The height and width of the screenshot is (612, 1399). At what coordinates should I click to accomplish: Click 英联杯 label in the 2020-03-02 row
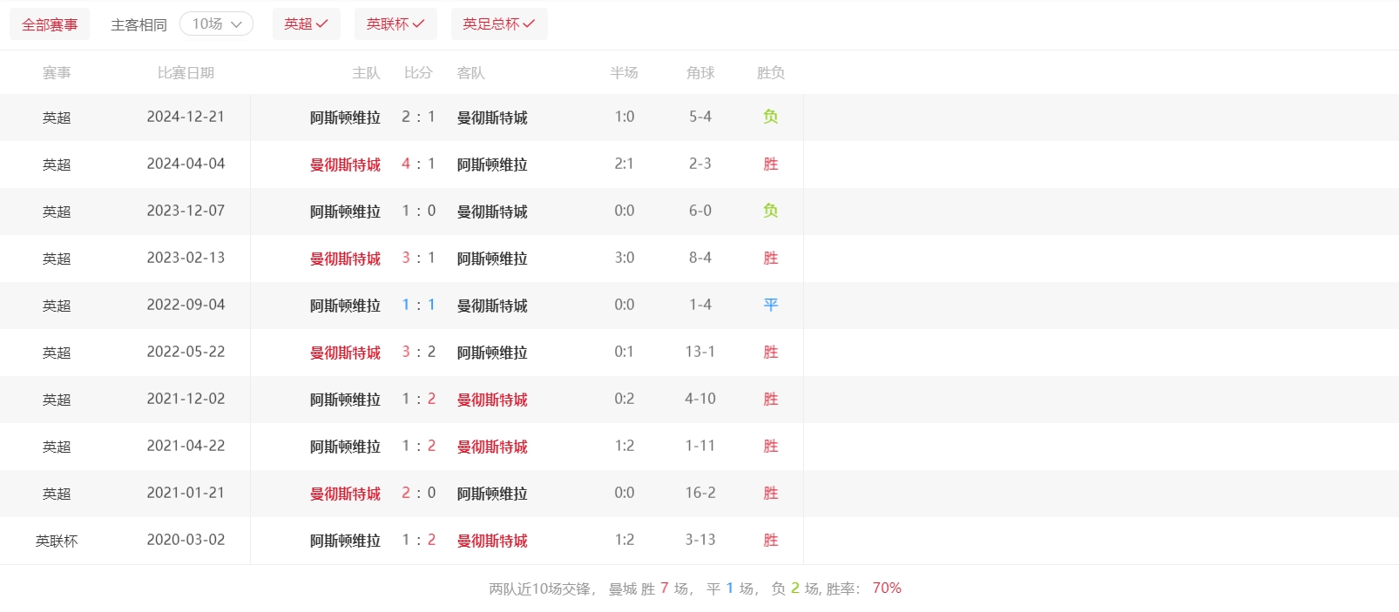pos(57,541)
